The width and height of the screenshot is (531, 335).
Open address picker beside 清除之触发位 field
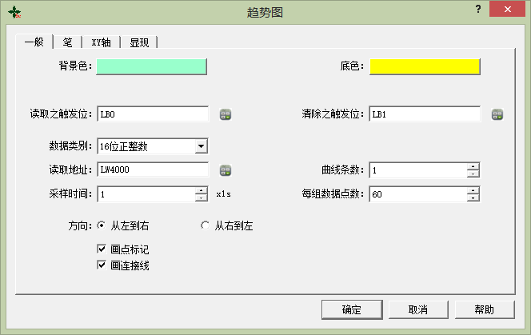pos(497,114)
